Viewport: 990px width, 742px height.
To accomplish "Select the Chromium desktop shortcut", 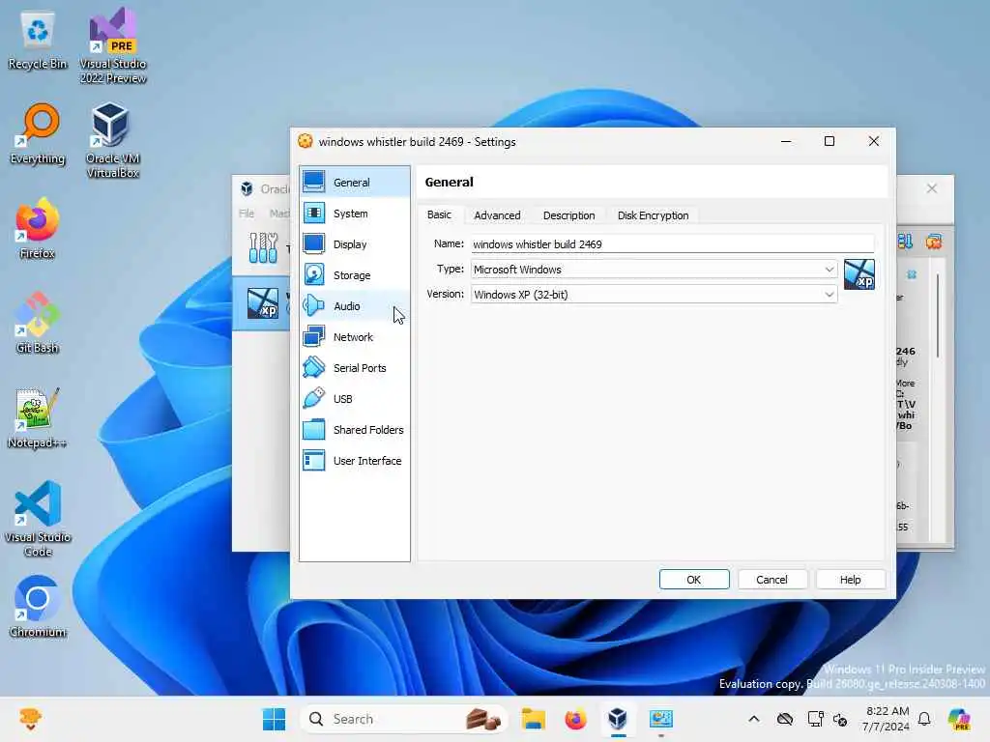I will coord(38,607).
